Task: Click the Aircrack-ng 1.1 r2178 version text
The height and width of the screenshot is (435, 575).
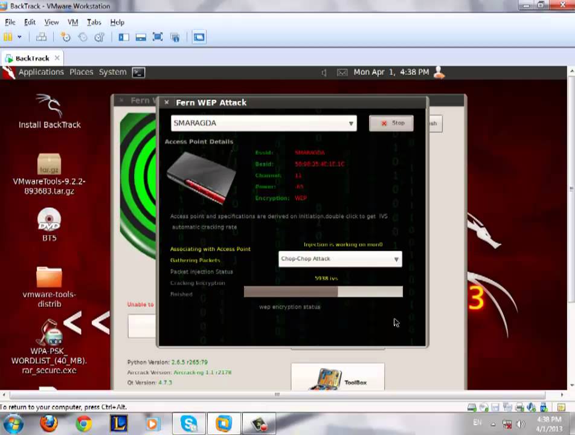Action: pyautogui.click(x=202, y=373)
